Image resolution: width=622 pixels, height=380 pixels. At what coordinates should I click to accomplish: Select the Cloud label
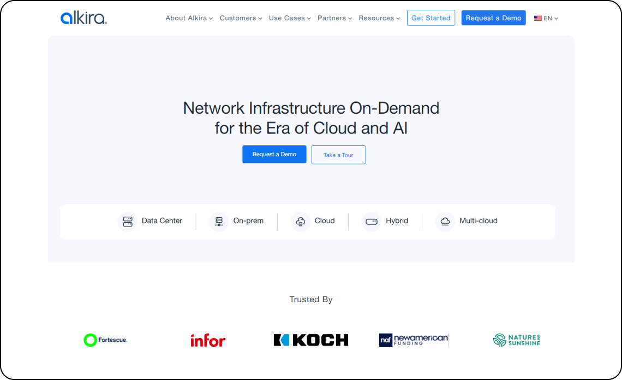point(325,221)
